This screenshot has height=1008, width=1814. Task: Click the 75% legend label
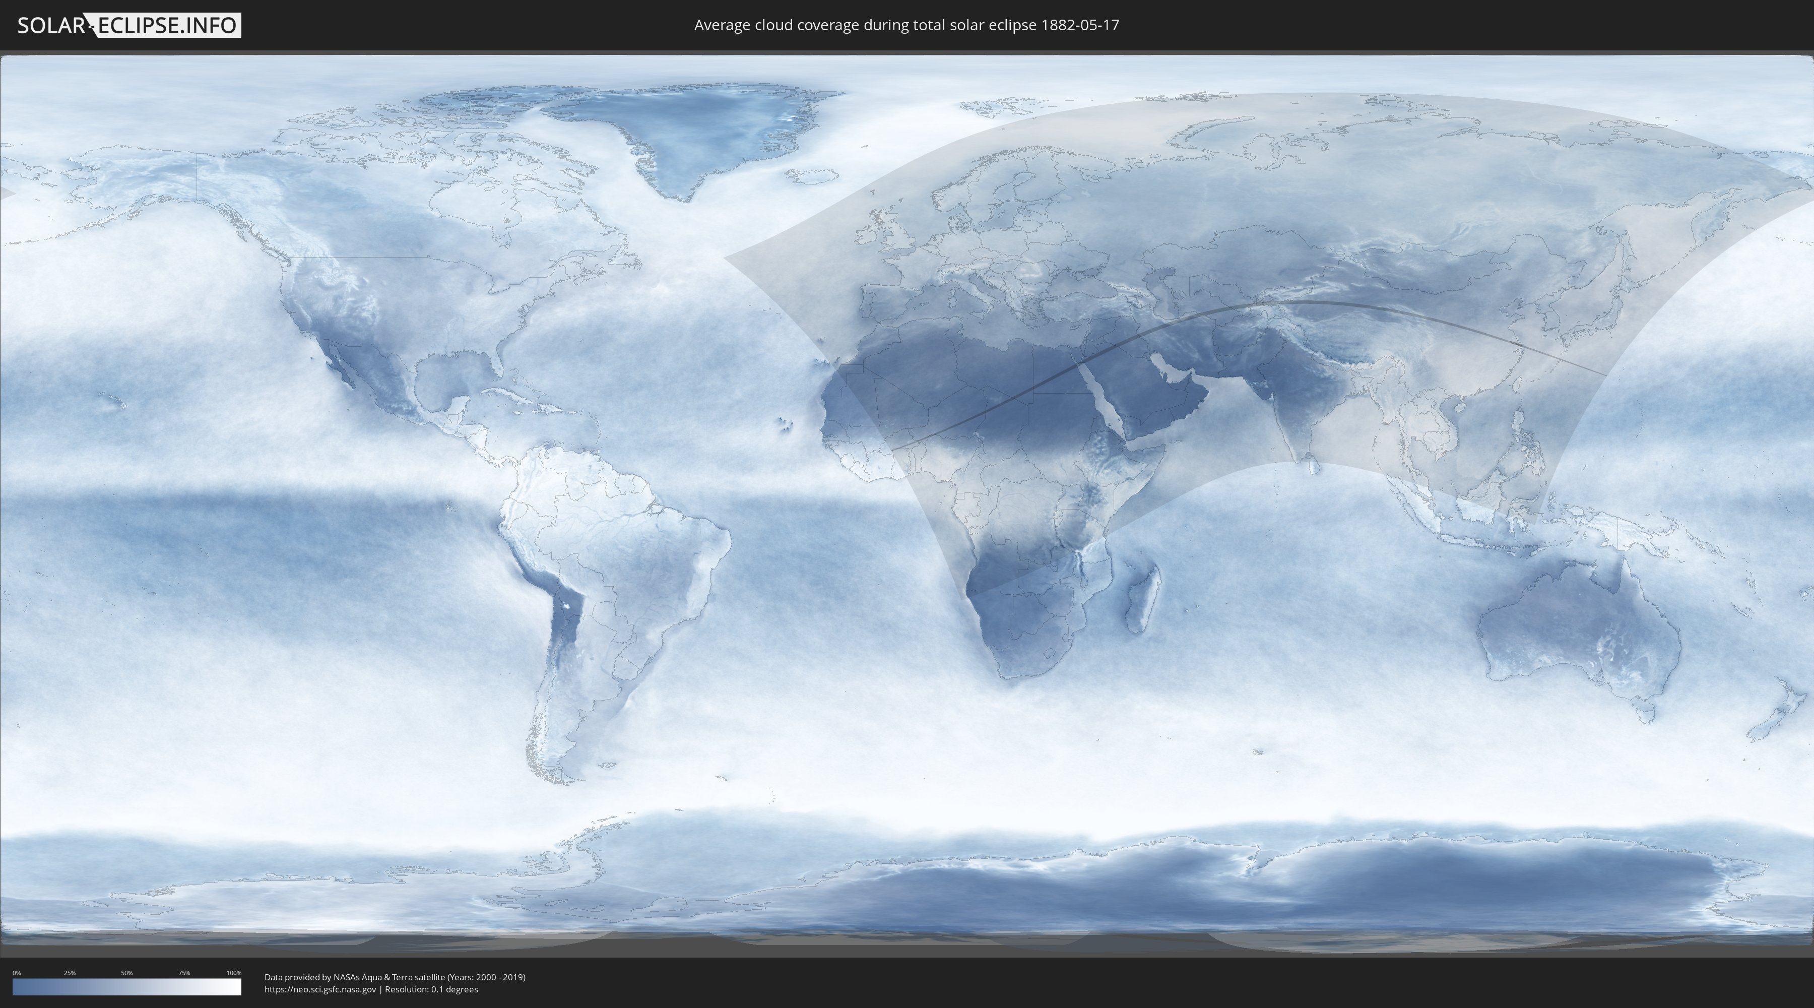click(184, 973)
